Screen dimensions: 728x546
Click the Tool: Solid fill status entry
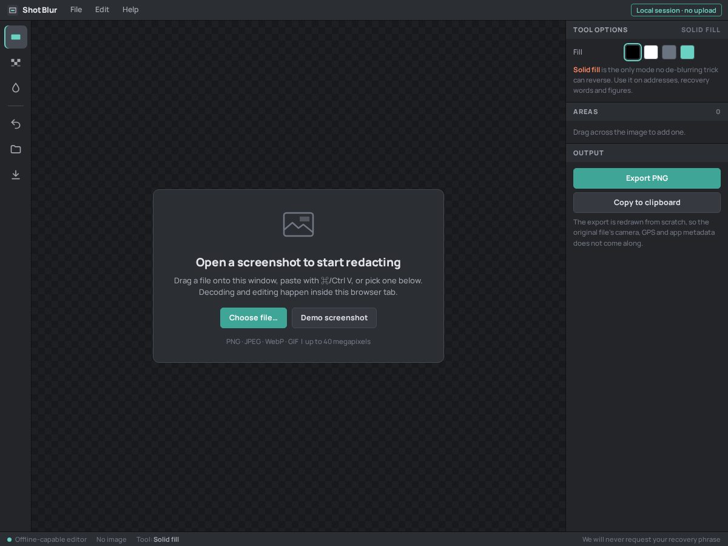coord(158,539)
